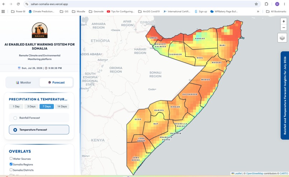Image resolution: width=289 pixels, height=177 pixels.
Task: Click the HIRAAN region label
Action: pyautogui.click(x=175, y=107)
